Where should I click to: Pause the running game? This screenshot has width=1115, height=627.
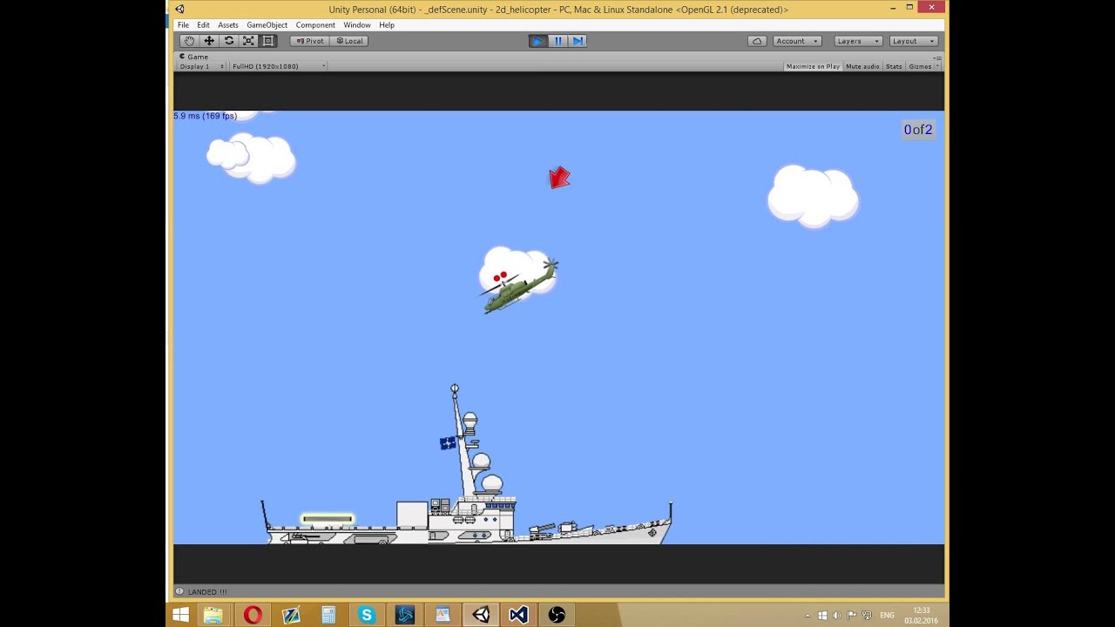point(557,40)
